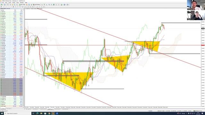Select the draw trendline tool
The height and width of the screenshot is (115, 205).
click(11, 7)
